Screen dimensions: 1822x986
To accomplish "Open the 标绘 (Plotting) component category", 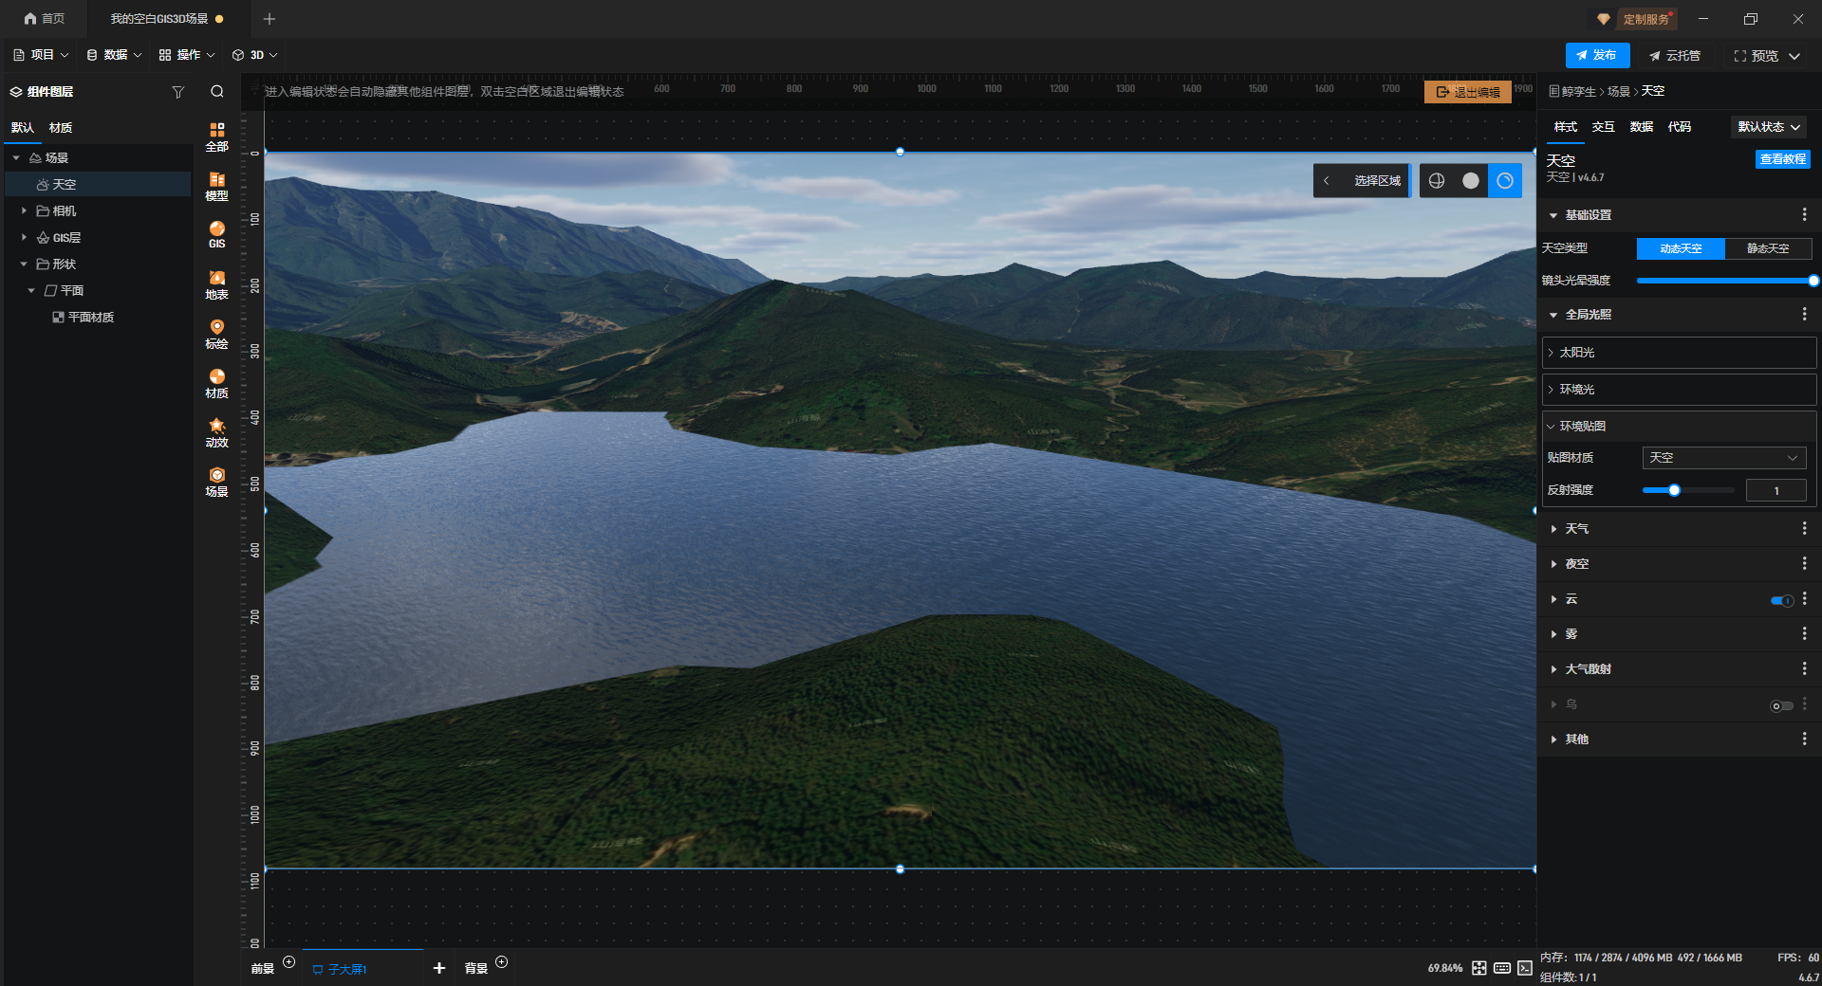I will [x=216, y=334].
